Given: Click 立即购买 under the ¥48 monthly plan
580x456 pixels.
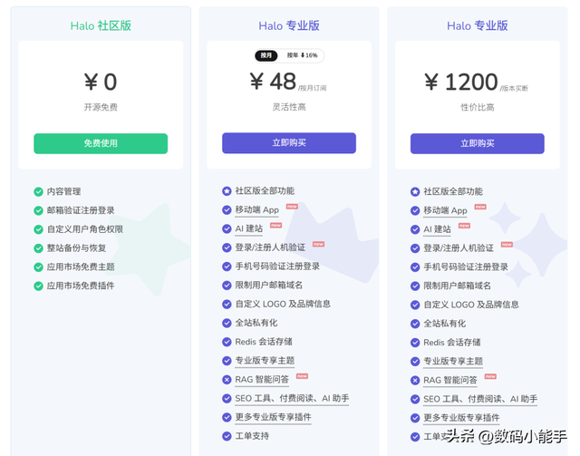Looking at the screenshot, I should click(288, 143).
